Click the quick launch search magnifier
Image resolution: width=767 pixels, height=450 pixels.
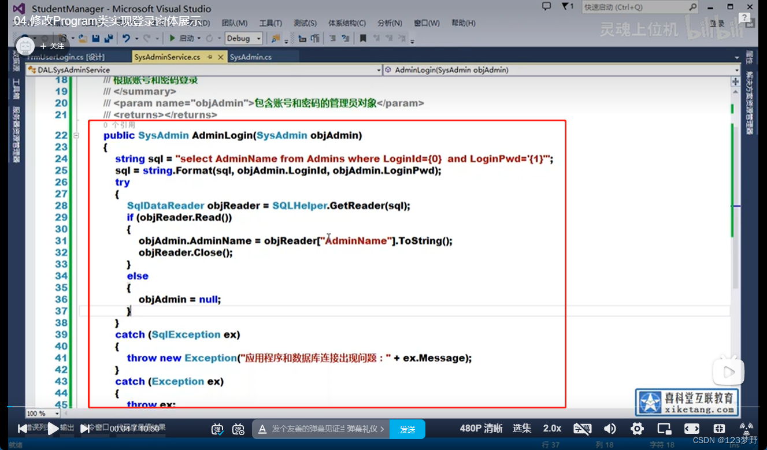point(693,7)
